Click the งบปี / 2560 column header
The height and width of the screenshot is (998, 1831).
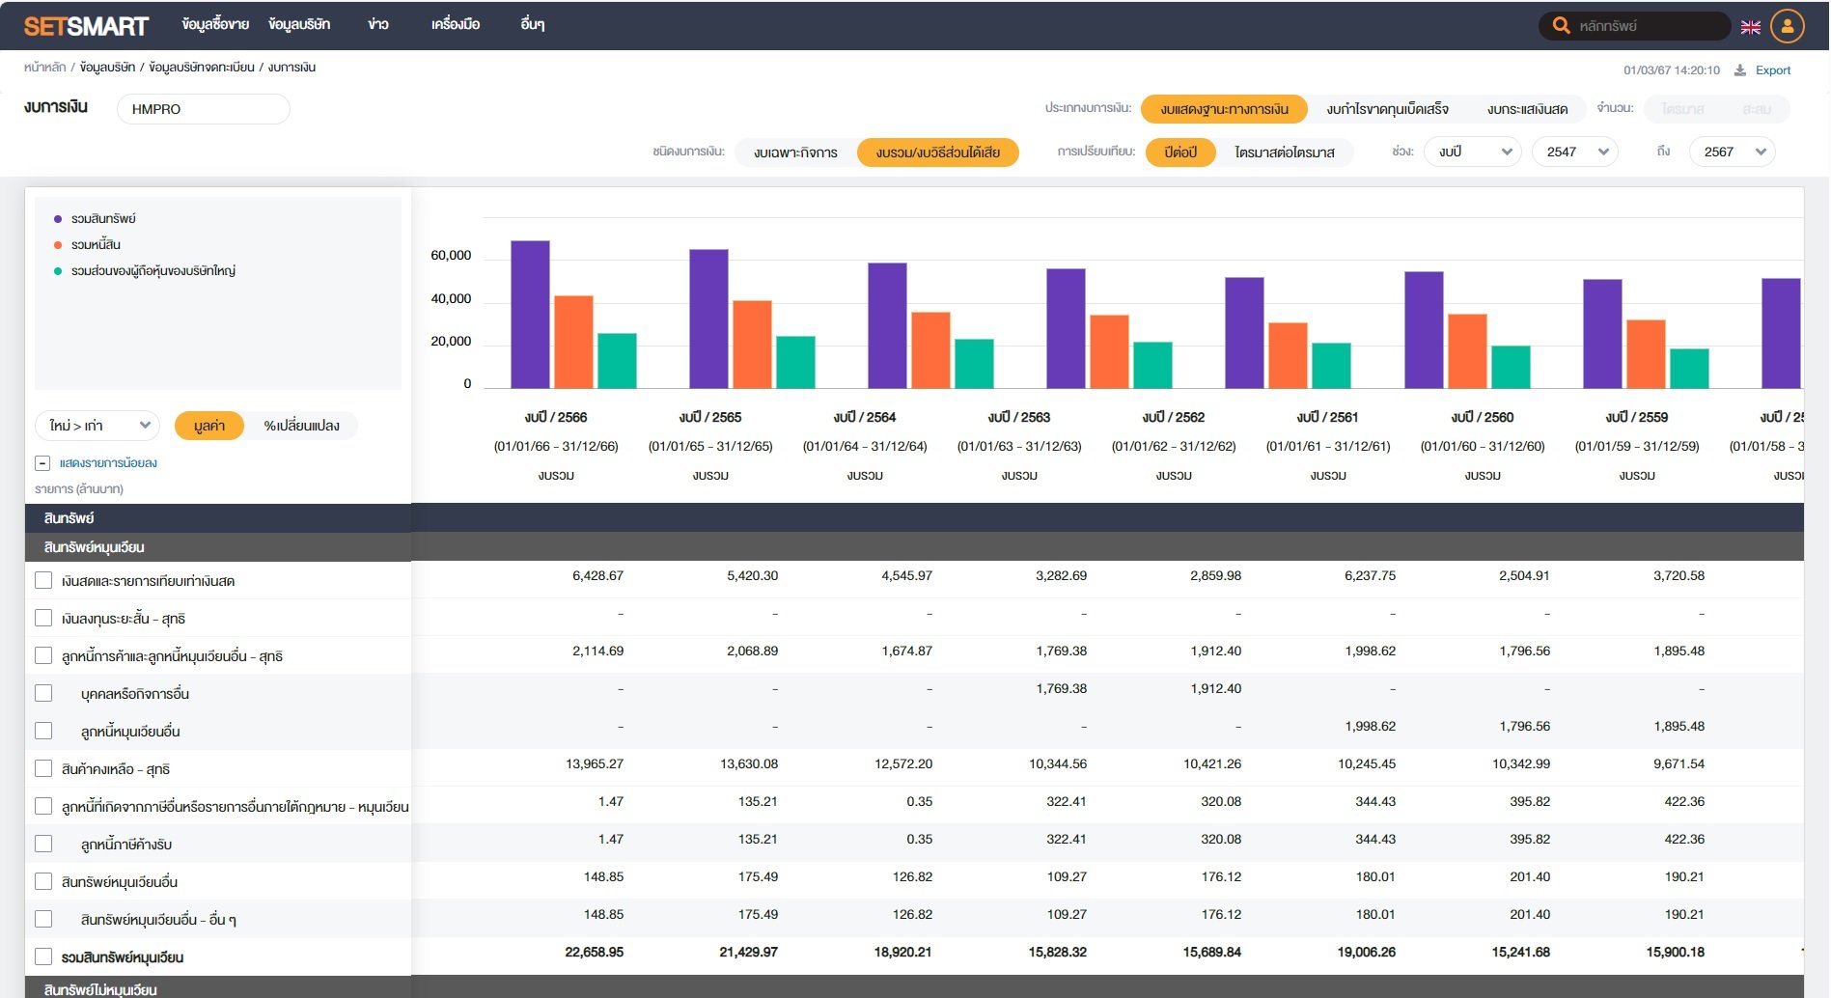(x=1483, y=418)
